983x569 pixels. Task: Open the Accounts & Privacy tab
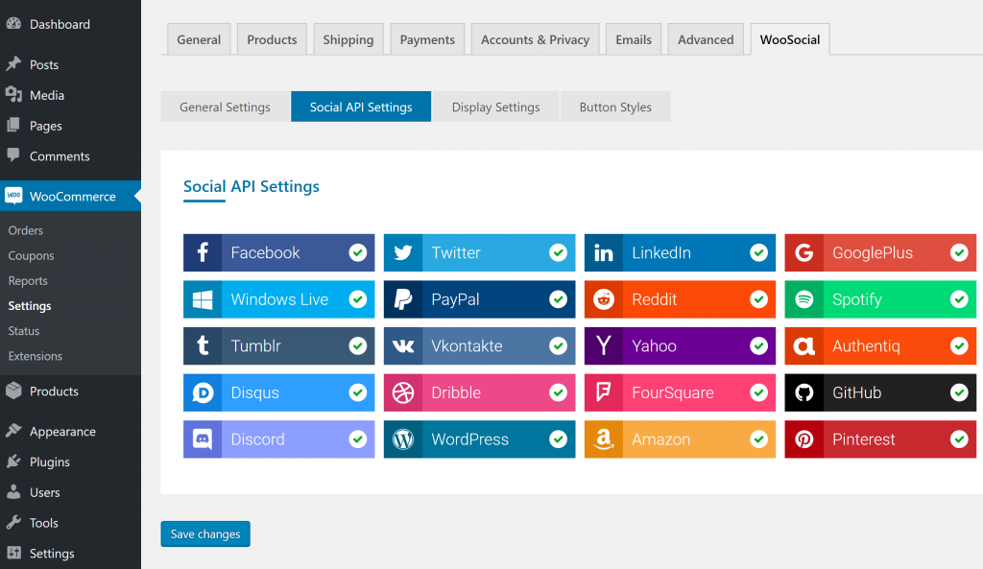click(536, 39)
